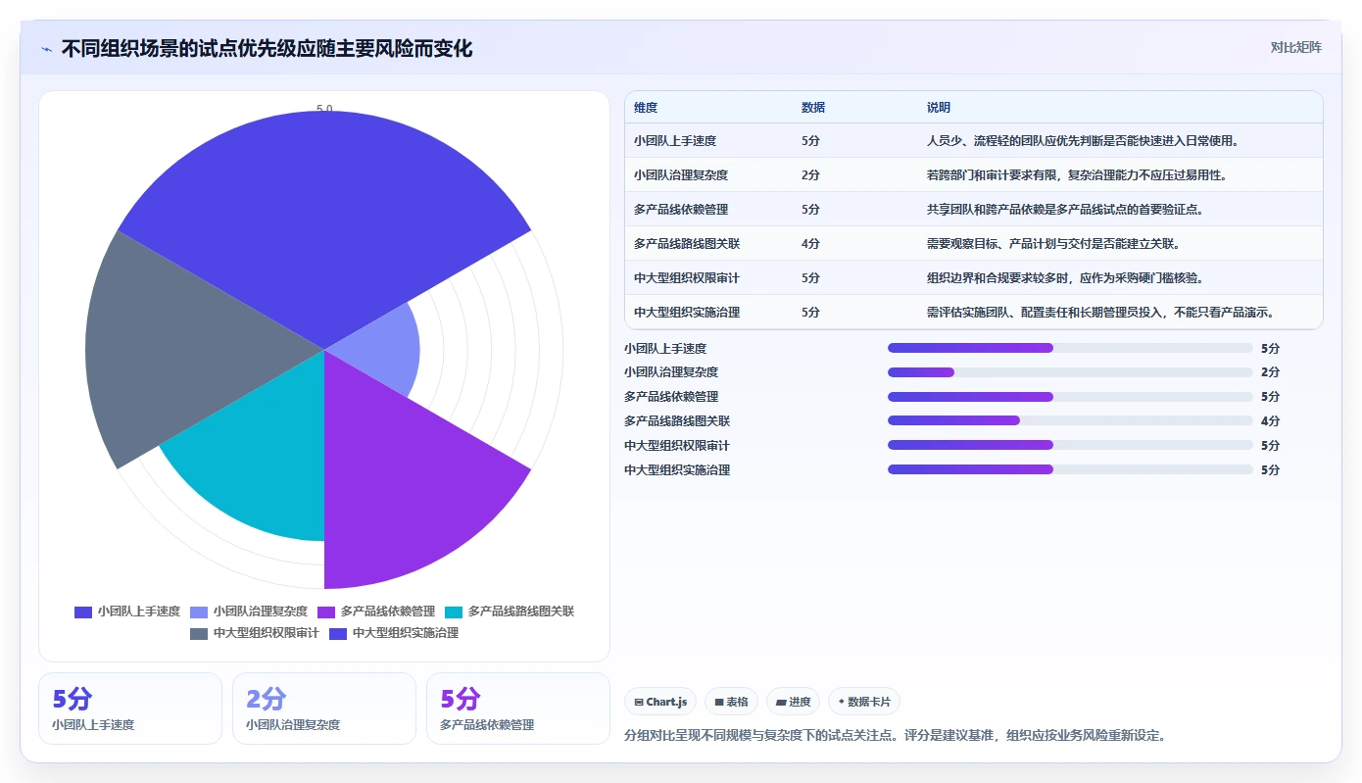Open the 5分 小团队上手速度 data card
Screen dimensions: 1362x783
(130, 709)
